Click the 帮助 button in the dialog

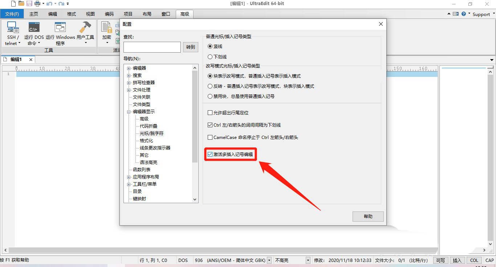(x=368, y=216)
